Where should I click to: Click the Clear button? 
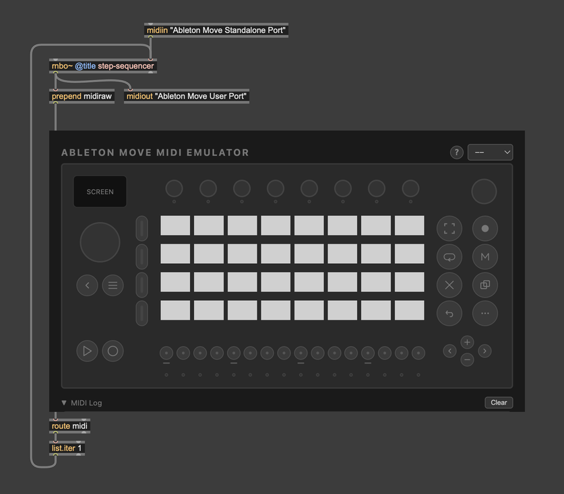tap(499, 402)
